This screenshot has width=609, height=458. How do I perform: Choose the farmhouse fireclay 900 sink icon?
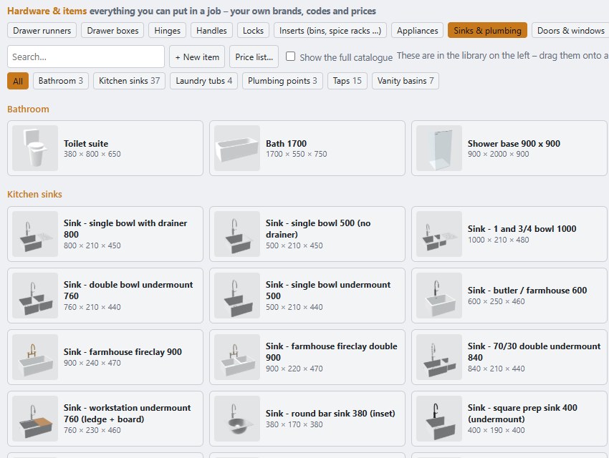(x=35, y=357)
